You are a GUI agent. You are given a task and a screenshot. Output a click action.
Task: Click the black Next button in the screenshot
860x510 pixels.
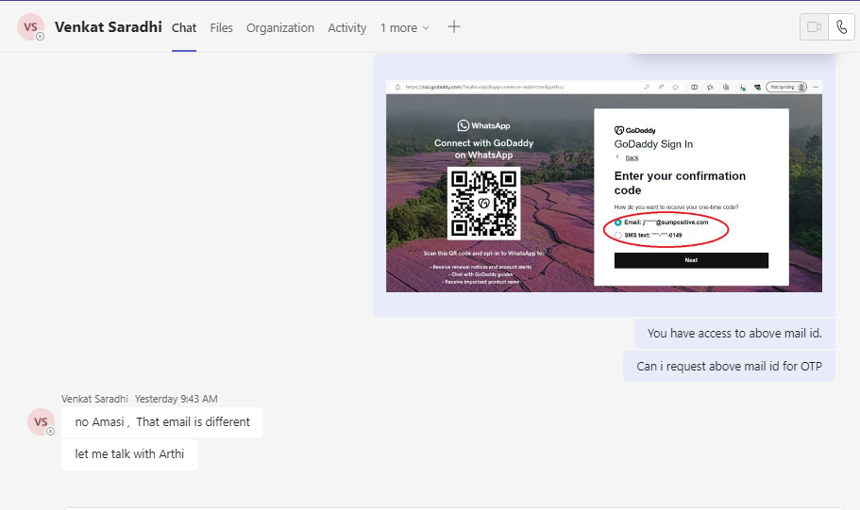tap(691, 260)
